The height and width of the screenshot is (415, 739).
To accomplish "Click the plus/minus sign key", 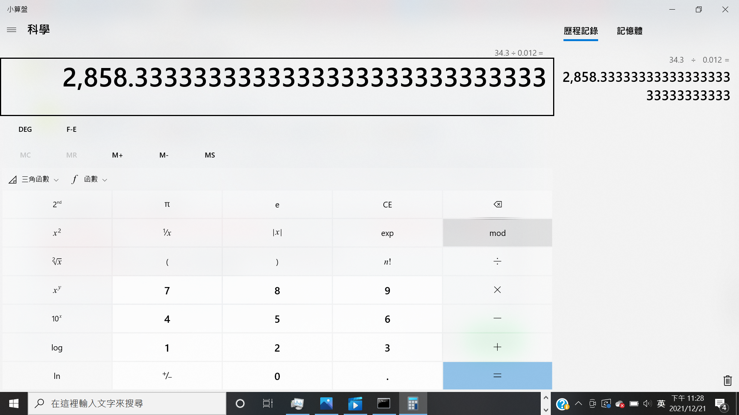I will (167, 376).
